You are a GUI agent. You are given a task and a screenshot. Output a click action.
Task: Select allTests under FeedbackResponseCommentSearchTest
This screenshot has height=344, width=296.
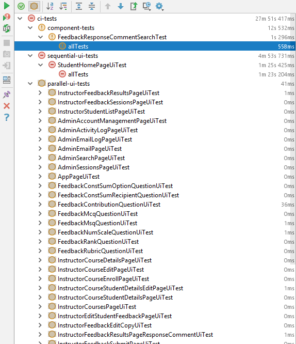tap(155, 46)
